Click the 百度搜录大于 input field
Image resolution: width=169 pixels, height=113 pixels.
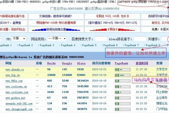pos(101,39)
